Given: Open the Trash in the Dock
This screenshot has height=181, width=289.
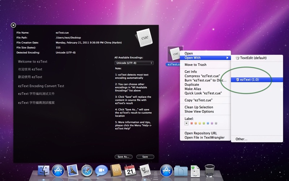Looking at the screenshot, I should click(x=210, y=171).
